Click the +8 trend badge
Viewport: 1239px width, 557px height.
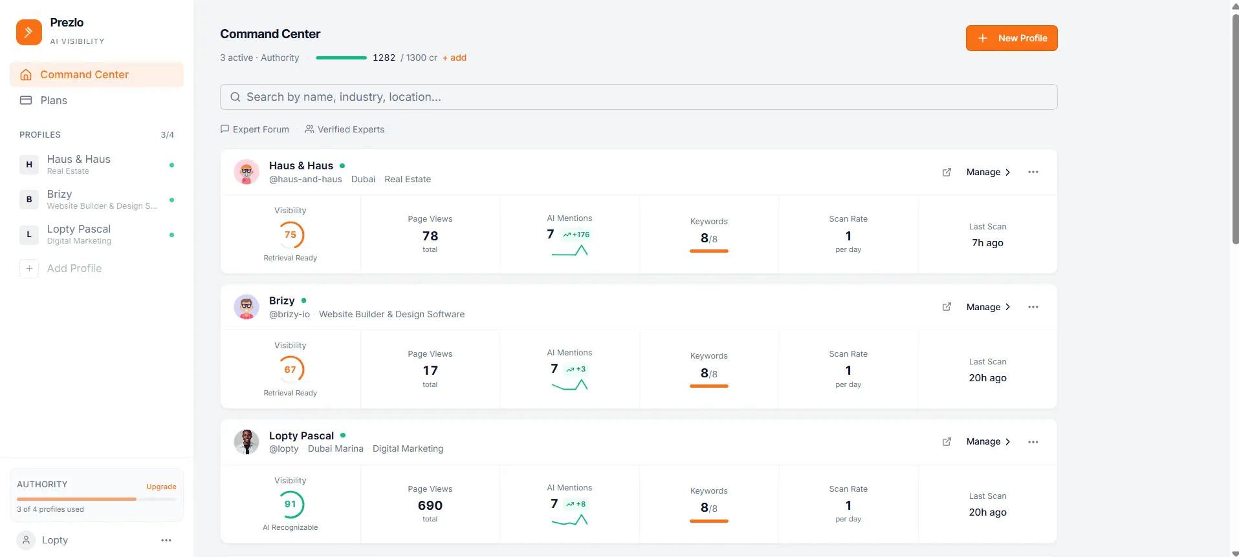[576, 504]
